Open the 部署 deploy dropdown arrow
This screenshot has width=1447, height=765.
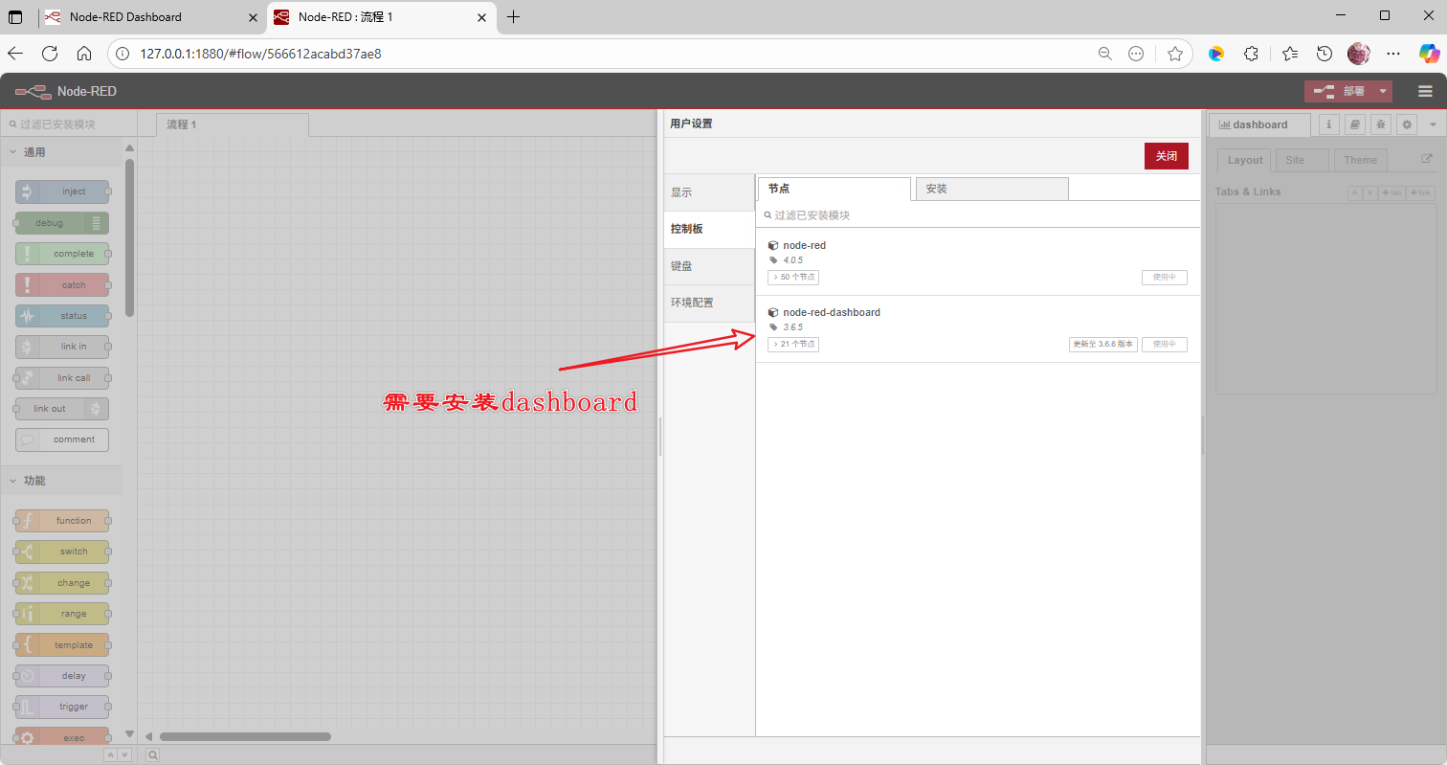[1383, 91]
